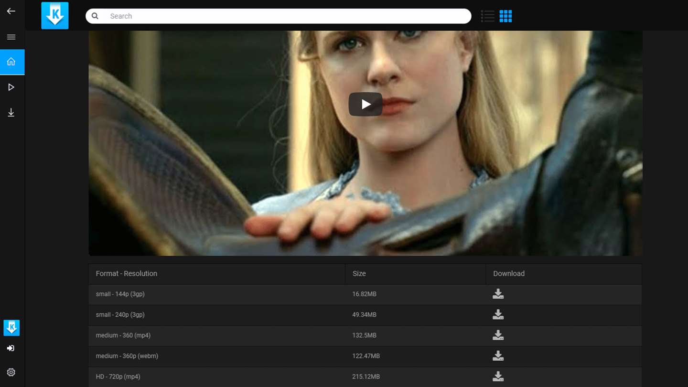688x387 pixels.
Task: Select the 'small - 240p (3gp)' row text
Action: pos(120,314)
